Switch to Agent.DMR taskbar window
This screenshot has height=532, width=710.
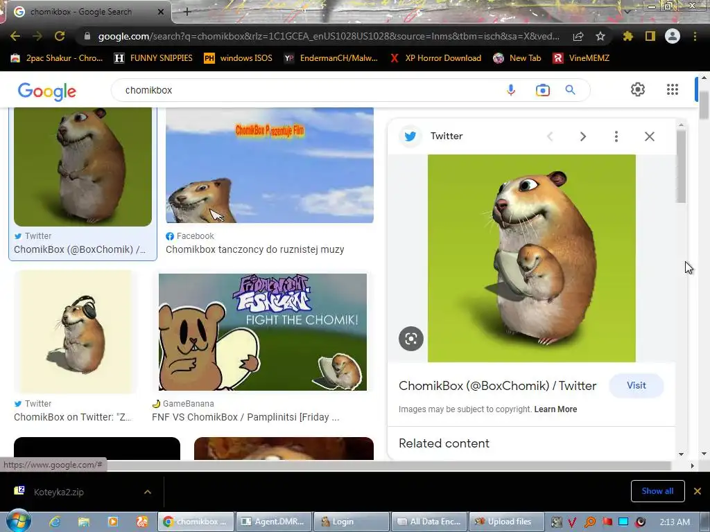click(x=275, y=522)
